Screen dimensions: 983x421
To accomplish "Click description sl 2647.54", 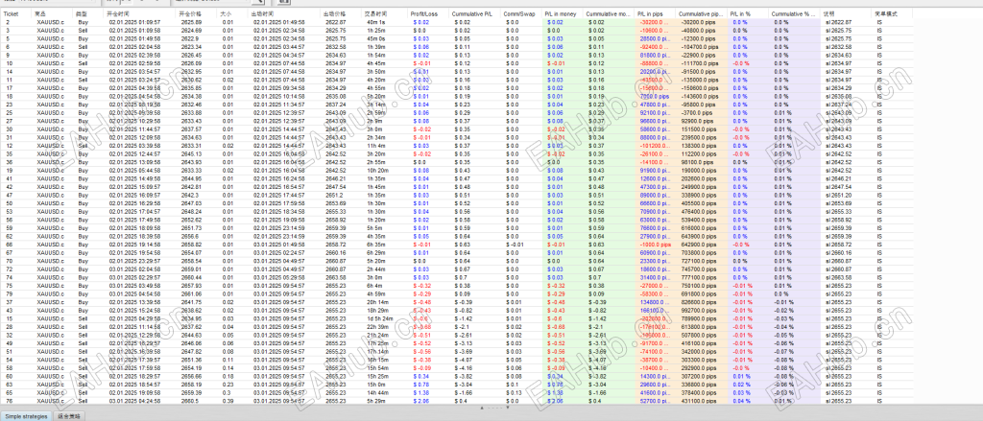I will [837, 187].
